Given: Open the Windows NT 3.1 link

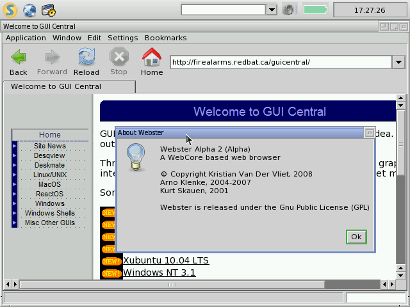Looking at the screenshot, I should [160, 272].
